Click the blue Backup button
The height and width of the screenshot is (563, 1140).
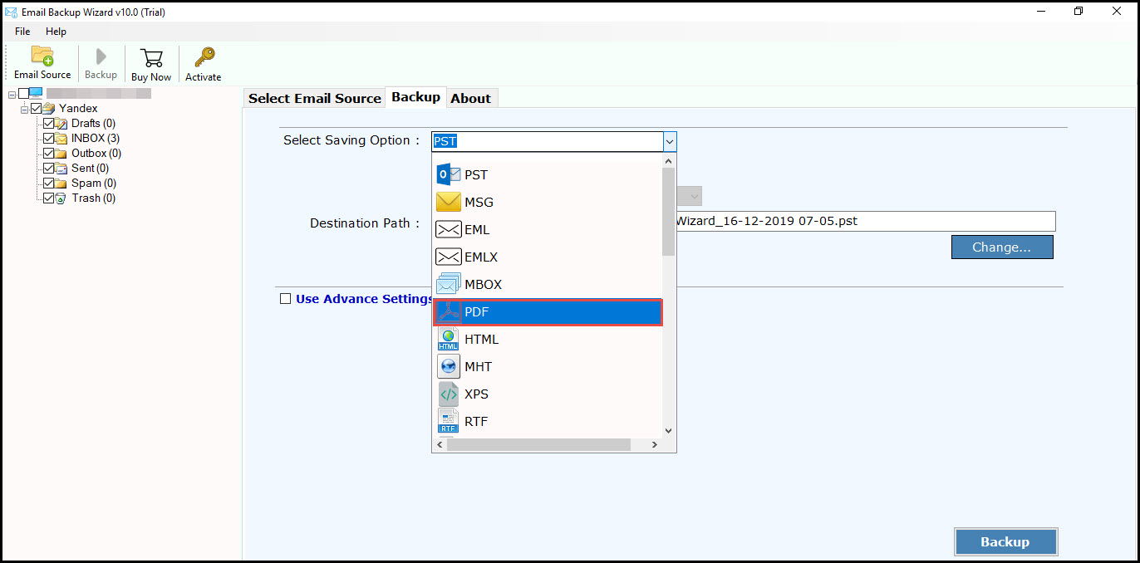1005,541
